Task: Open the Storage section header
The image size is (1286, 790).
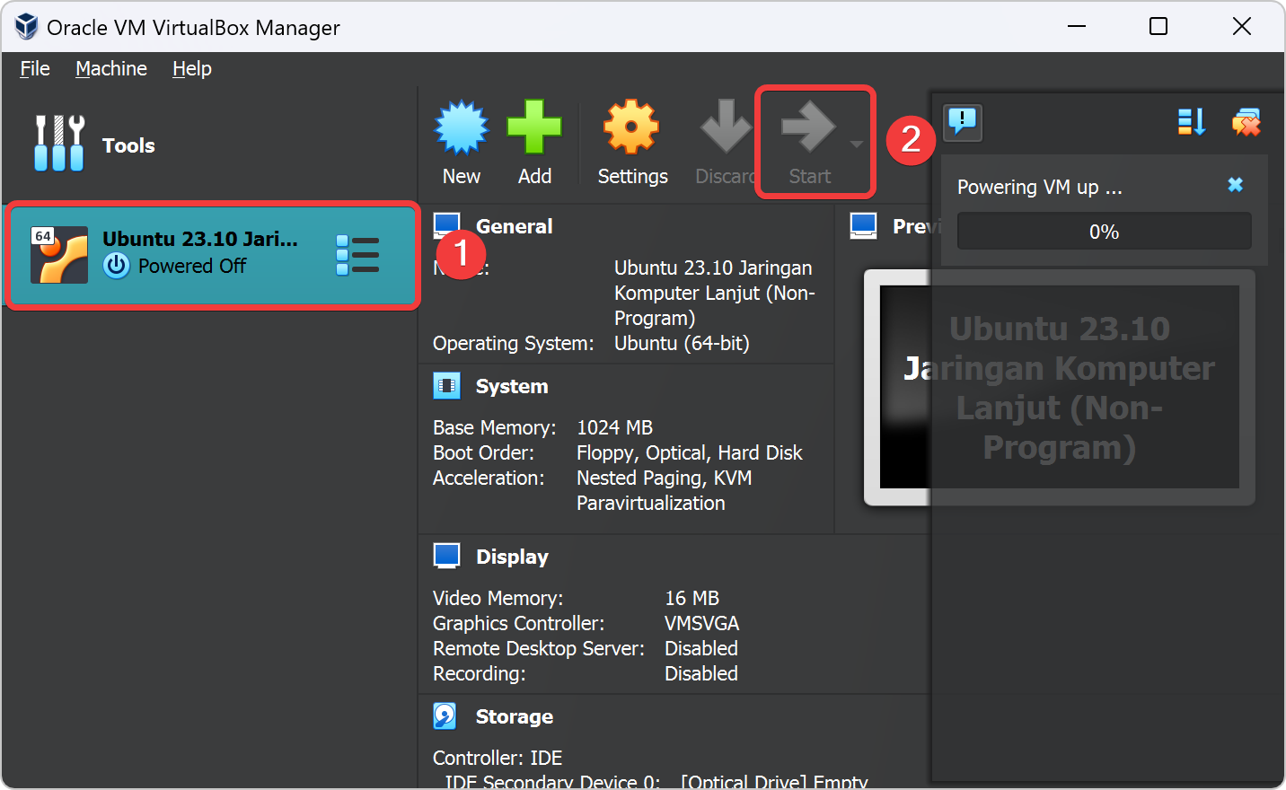Action: tap(515, 716)
